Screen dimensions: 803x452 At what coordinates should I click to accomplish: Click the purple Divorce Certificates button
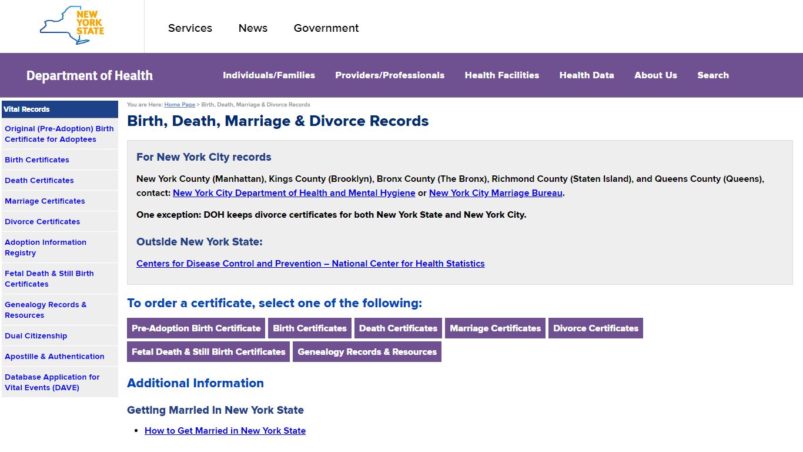point(595,328)
